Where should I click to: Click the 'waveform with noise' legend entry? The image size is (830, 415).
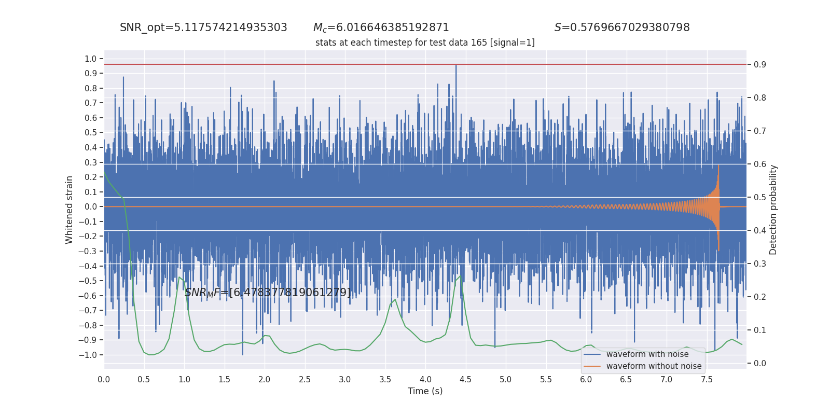(x=647, y=354)
